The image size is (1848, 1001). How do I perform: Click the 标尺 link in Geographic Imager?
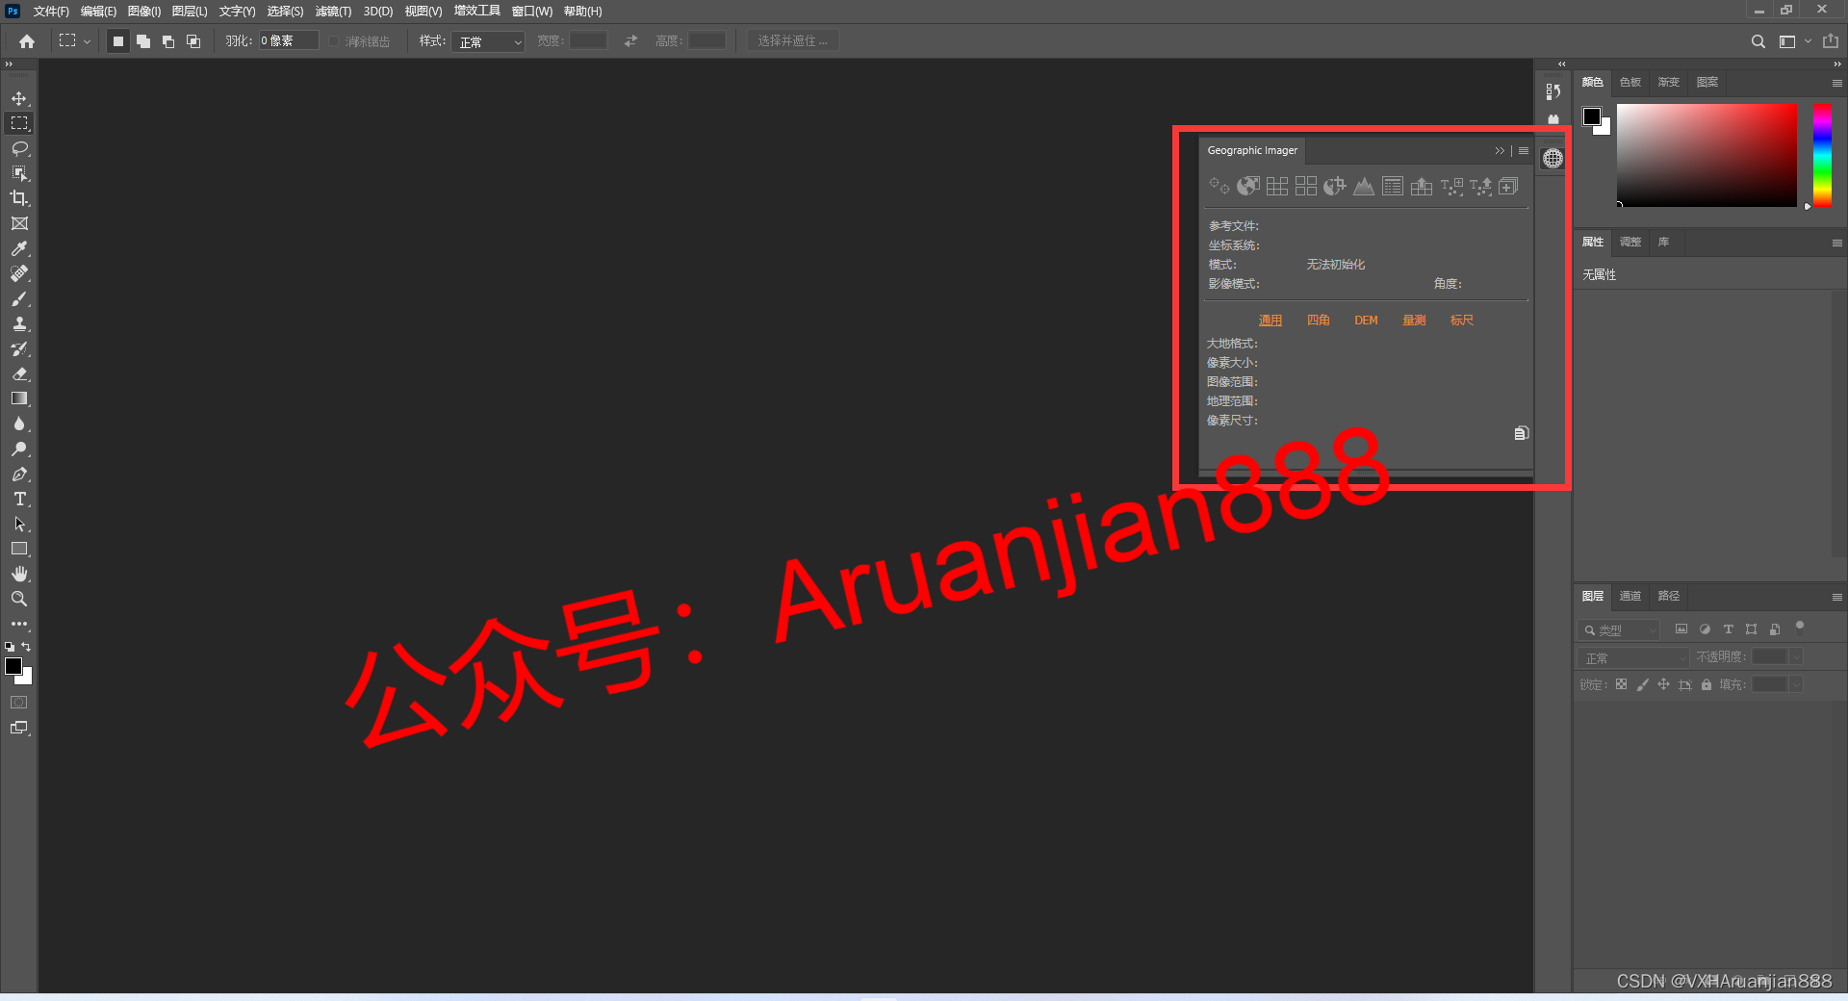click(1461, 321)
